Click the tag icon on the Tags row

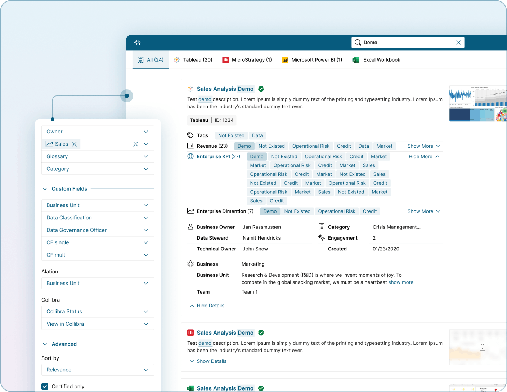(190, 135)
